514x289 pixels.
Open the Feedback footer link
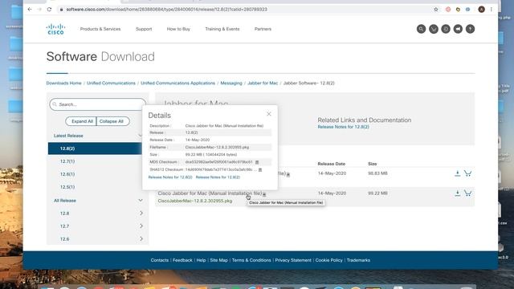182,260
